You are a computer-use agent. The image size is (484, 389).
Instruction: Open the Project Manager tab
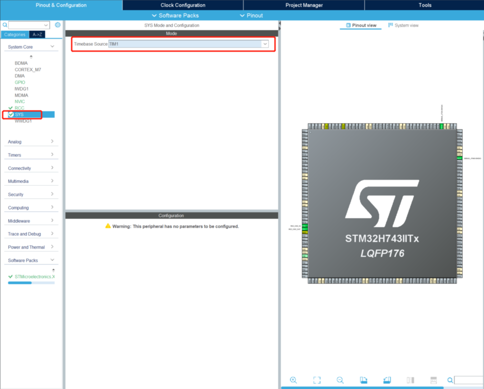point(304,5)
